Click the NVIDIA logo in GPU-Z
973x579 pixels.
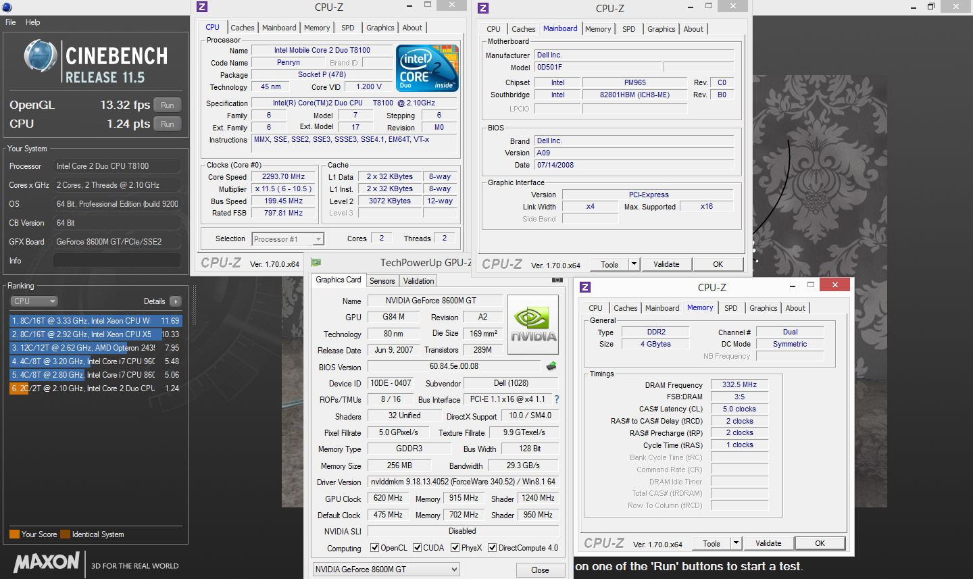pyautogui.click(x=533, y=324)
